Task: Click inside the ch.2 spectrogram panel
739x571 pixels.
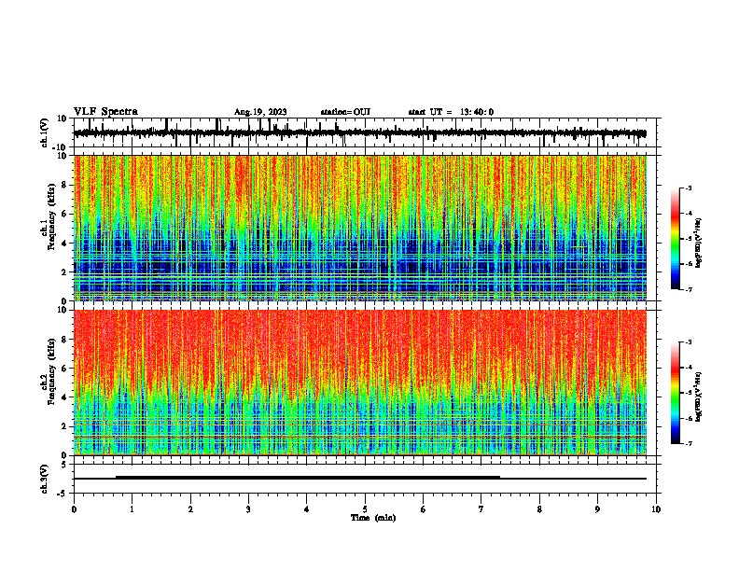Action: [x=360, y=383]
